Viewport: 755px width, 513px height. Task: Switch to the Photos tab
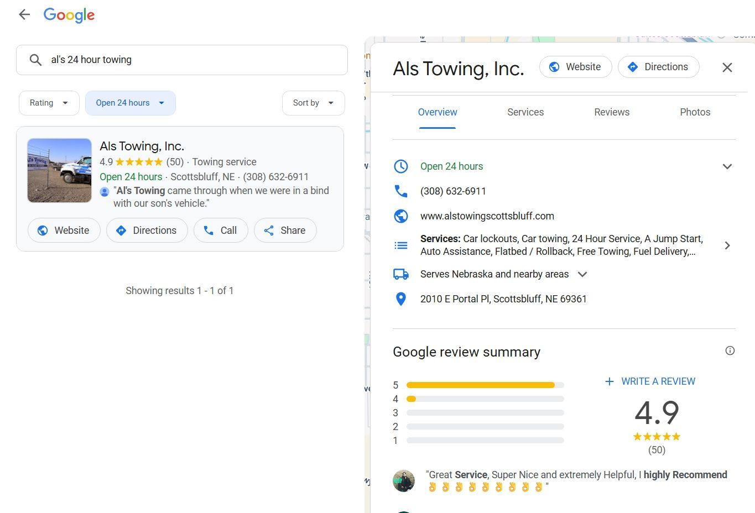pyautogui.click(x=695, y=112)
